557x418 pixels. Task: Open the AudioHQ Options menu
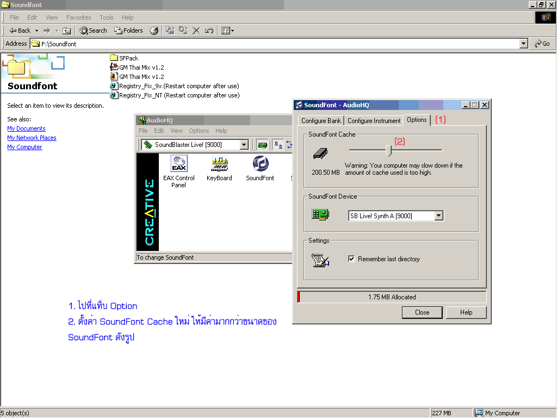pos(199,131)
